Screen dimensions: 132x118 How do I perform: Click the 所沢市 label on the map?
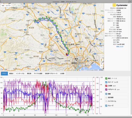tap(56, 51)
